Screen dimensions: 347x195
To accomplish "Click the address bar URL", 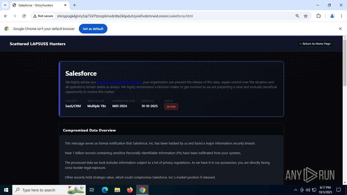I will tap(125, 16).
